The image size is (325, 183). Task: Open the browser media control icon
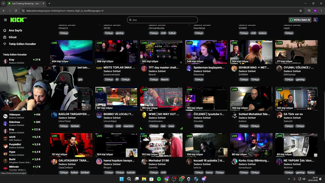click(309, 11)
